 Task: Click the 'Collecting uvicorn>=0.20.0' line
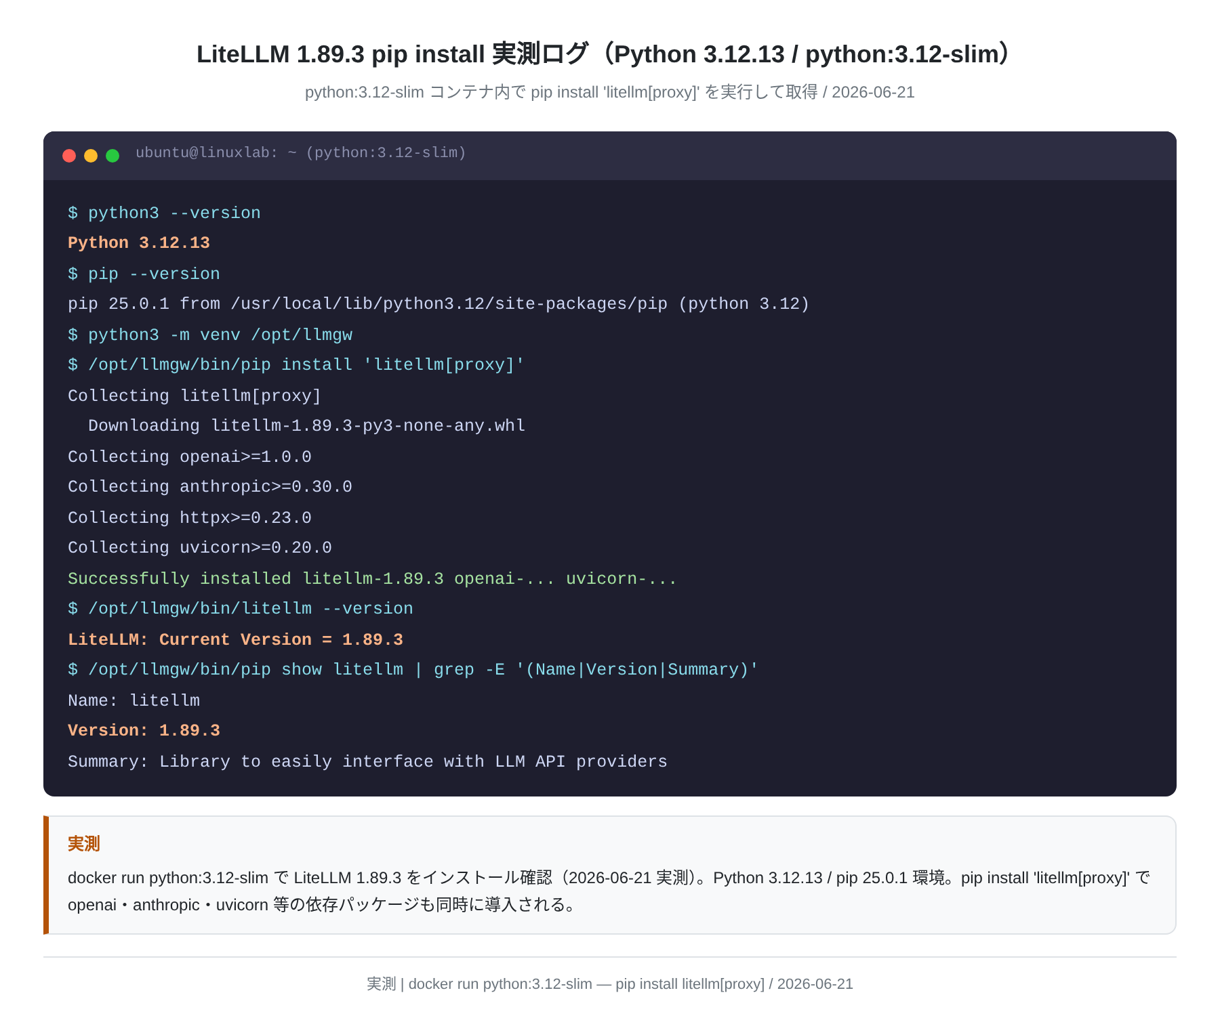[x=200, y=547]
